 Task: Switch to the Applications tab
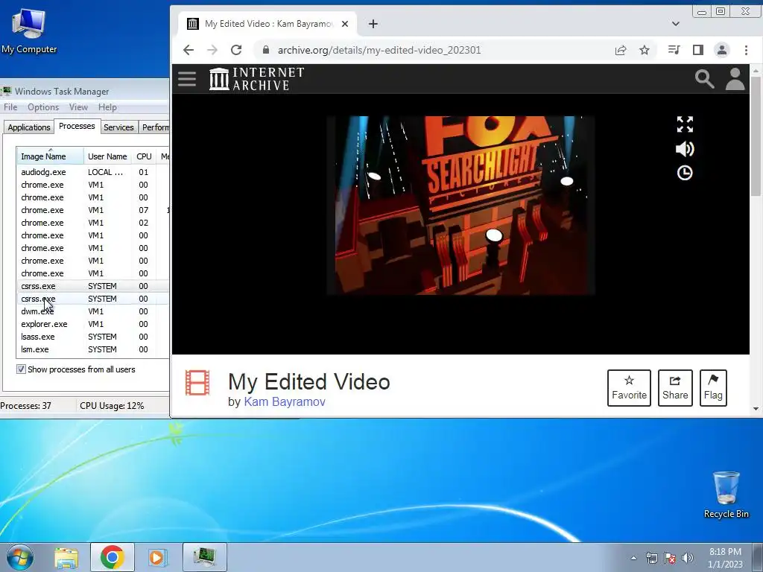click(29, 127)
